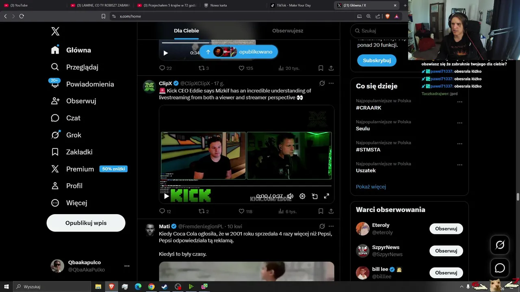The height and width of the screenshot is (292, 520).
Task: Ask Grok about the ClipX post
Action: point(322,83)
